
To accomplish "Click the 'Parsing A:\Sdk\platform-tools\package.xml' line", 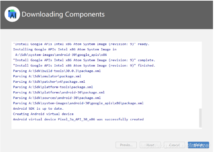I will (53, 87).
